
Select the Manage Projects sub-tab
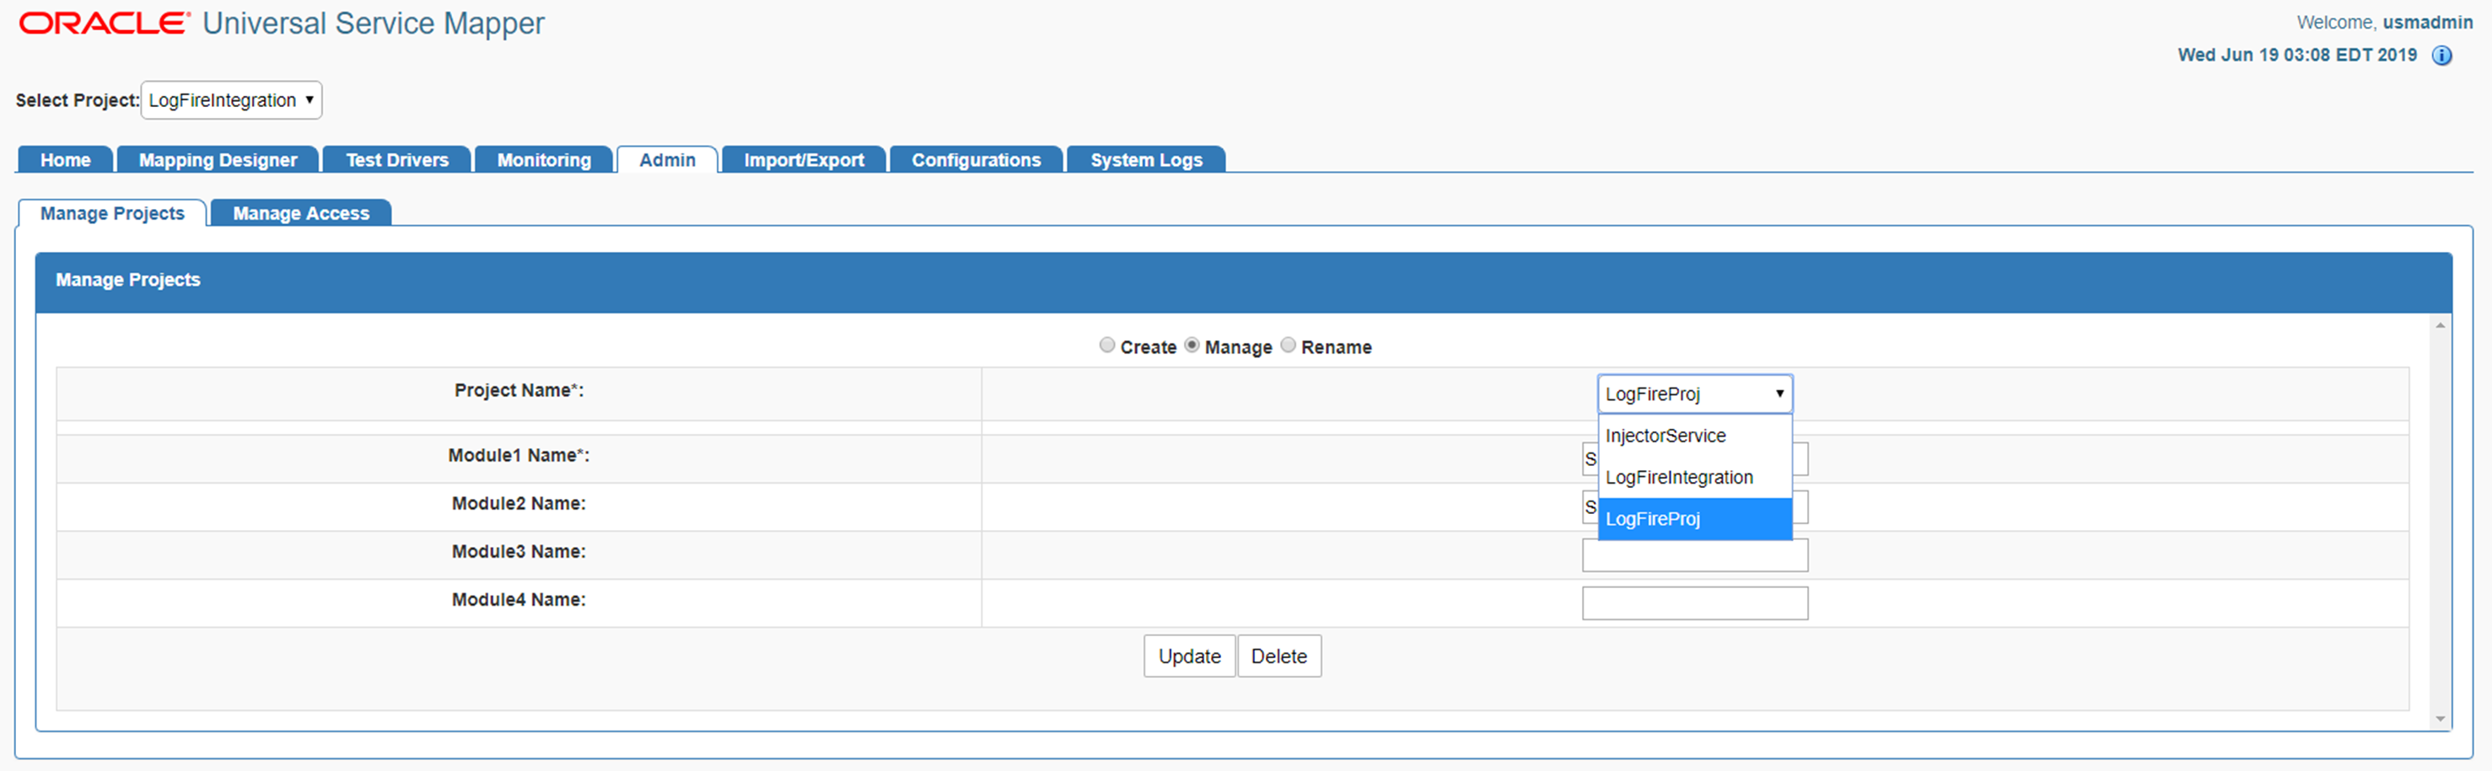click(112, 213)
